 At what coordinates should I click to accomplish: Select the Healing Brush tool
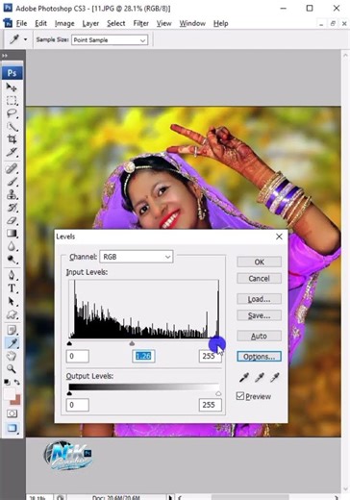click(x=12, y=168)
